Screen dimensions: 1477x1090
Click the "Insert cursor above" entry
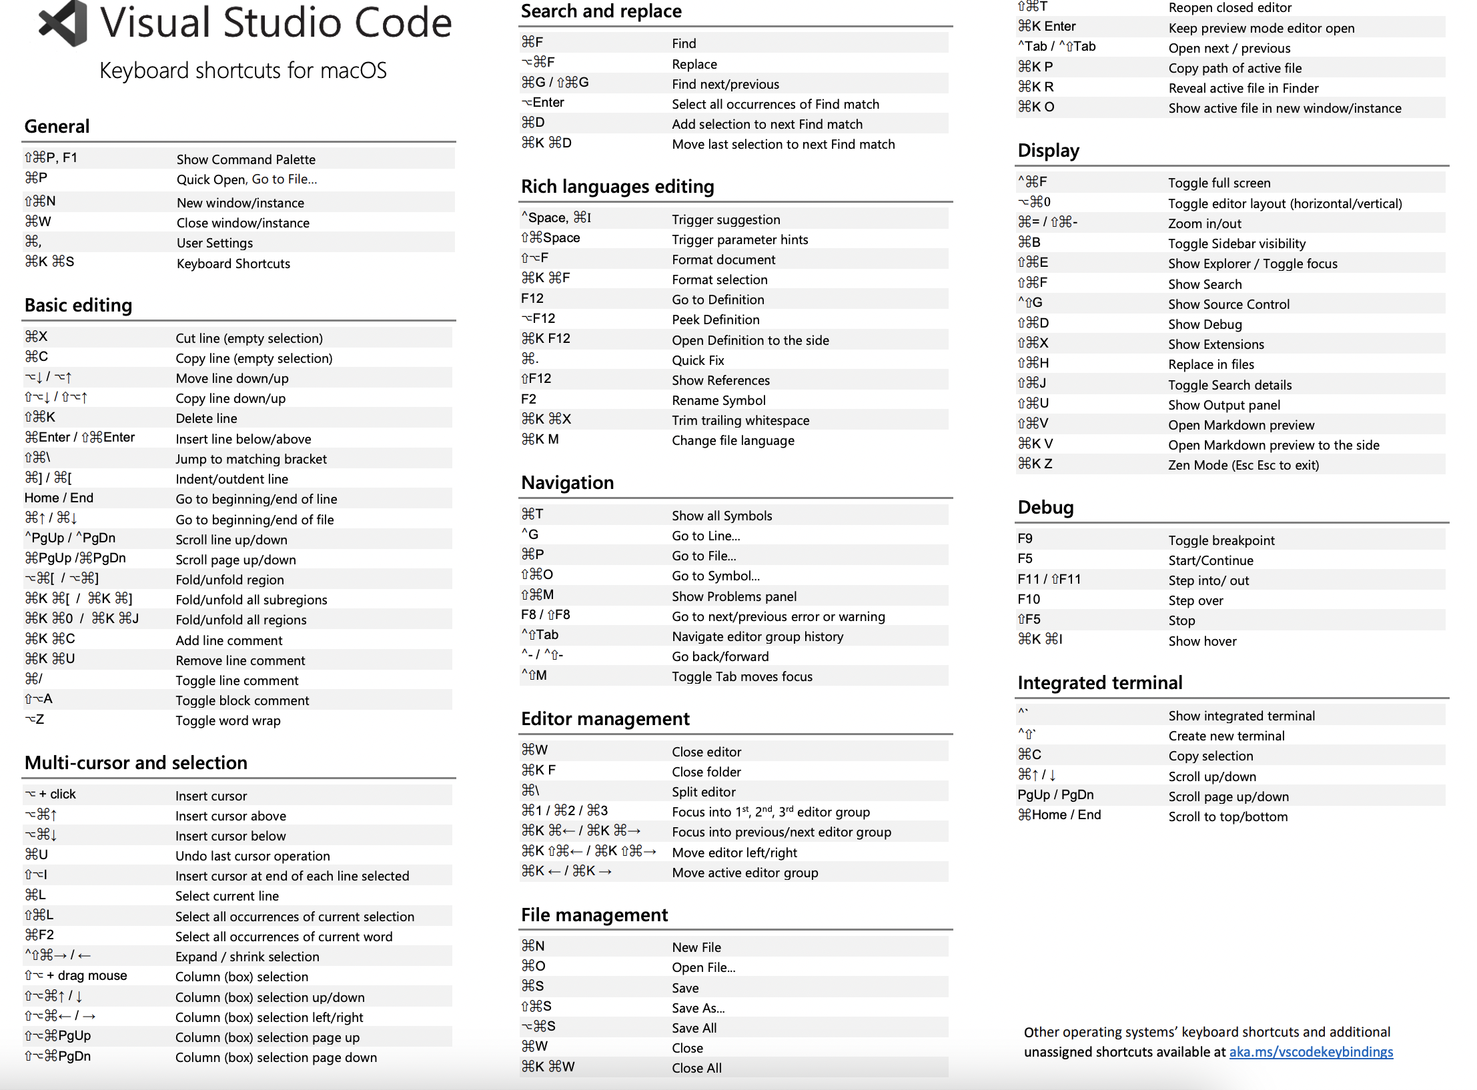[x=231, y=816]
